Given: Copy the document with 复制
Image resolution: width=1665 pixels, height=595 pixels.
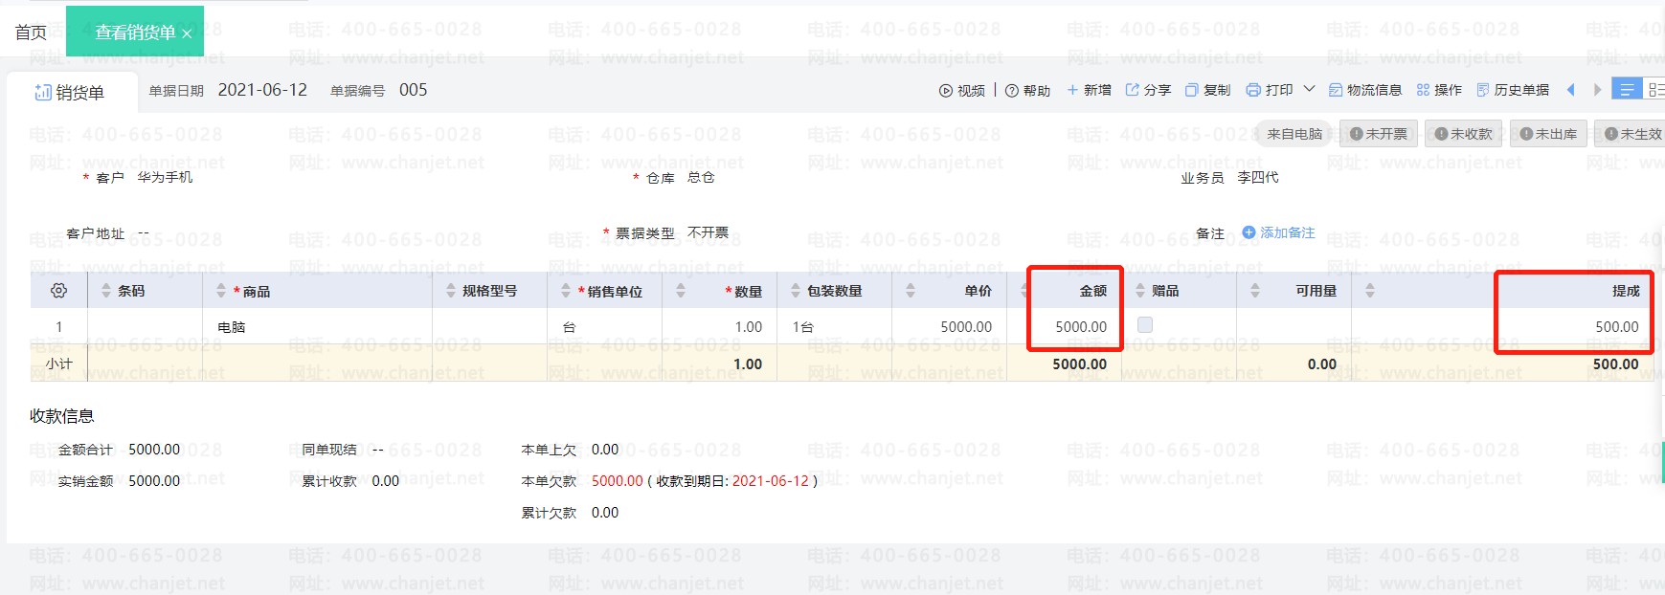Looking at the screenshot, I should tap(1207, 90).
